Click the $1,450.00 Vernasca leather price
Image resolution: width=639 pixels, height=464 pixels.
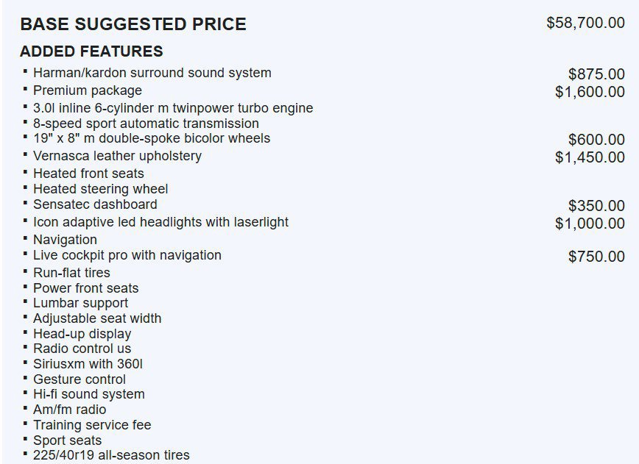pyautogui.click(x=590, y=157)
